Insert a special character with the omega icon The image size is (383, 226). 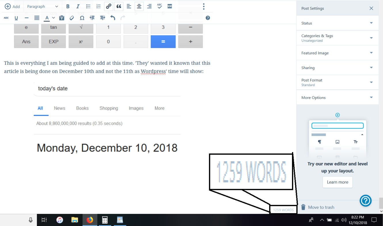click(x=82, y=18)
